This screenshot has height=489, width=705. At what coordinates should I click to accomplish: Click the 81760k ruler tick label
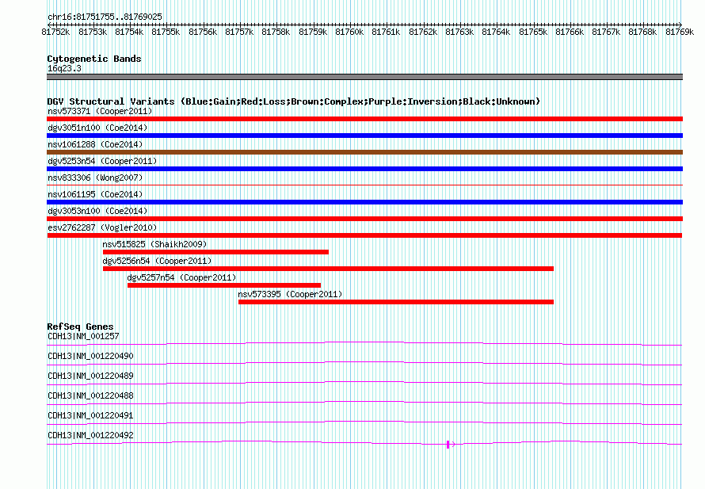pyautogui.click(x=349, y=32)
